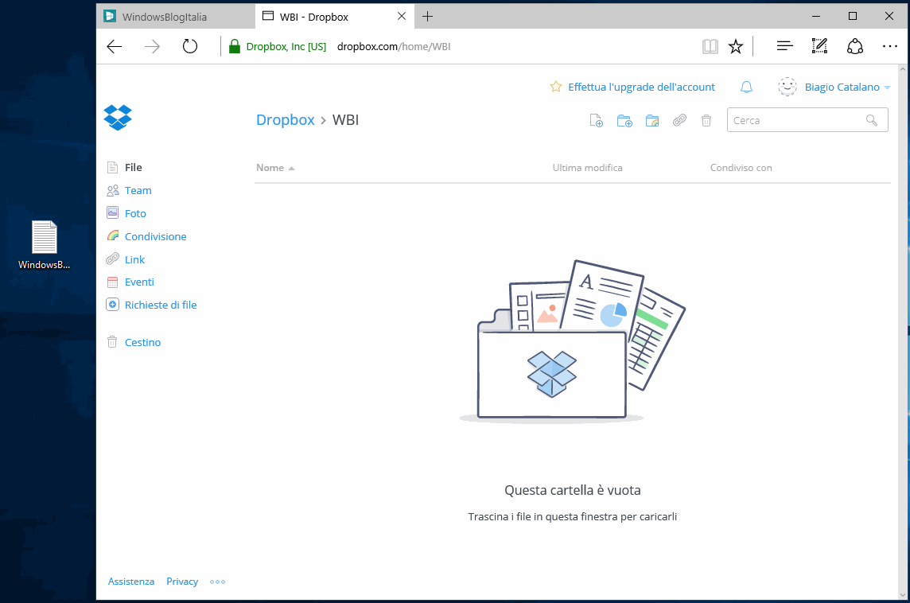Sort by Ultima modifica column header

click(x=587, y=168)
